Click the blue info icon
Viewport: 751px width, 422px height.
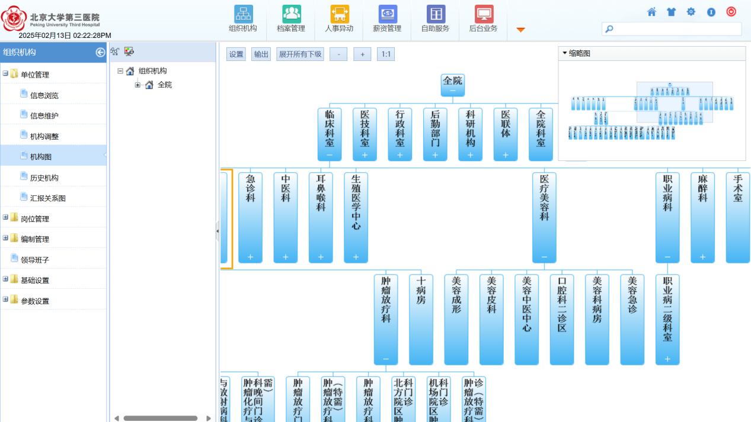tap(711, 12)
